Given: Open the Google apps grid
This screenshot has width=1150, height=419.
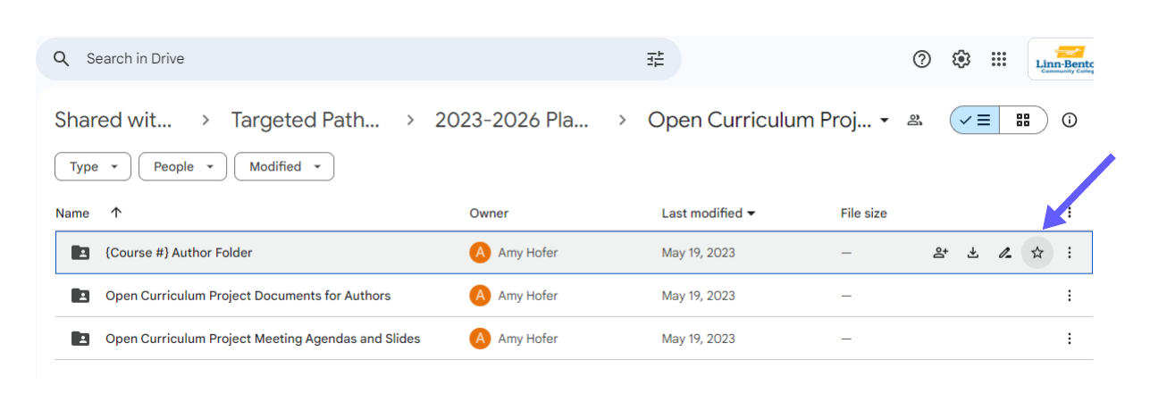Looking at the screenshot, I should (999, 59).
